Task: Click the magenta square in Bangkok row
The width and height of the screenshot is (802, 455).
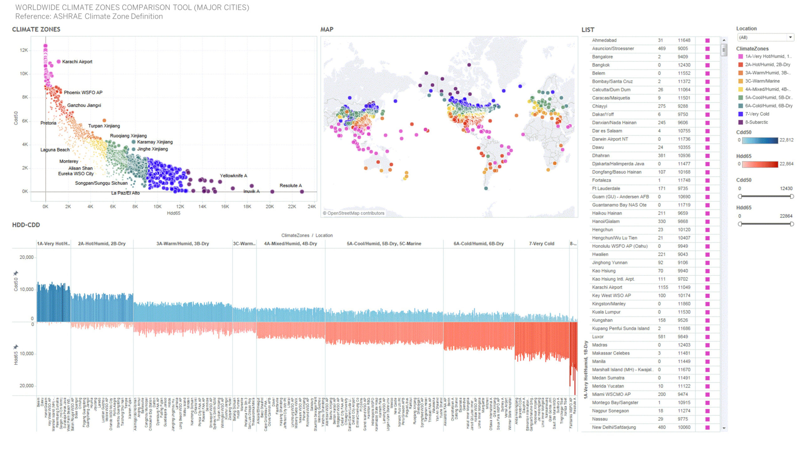Action: (707, 65)
